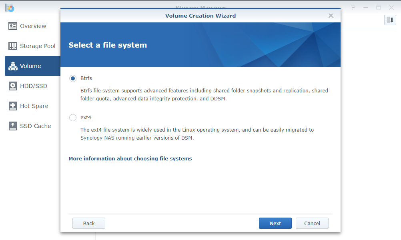Close the Volume Creation Wizard dialog with X
The image size is (401, 240).
tap(331, 16)
